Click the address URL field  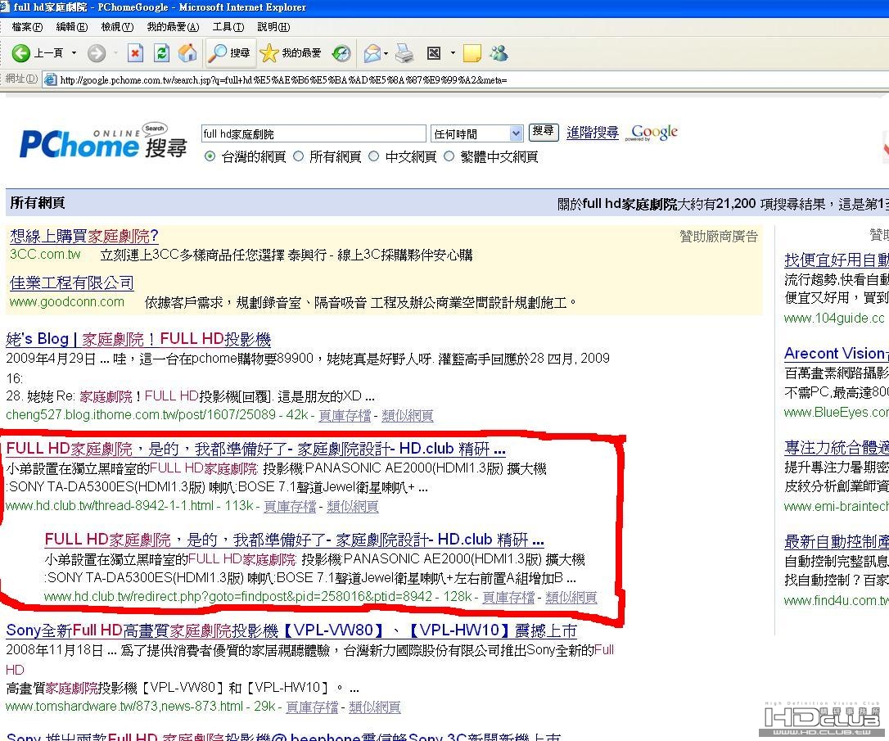pos(465,80)
